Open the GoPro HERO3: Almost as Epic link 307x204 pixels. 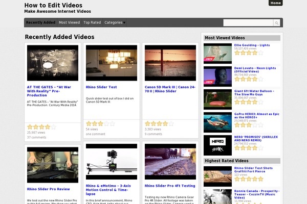point(257,116)
